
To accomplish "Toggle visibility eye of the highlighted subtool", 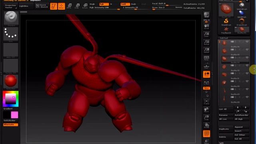I will (247, 58).
